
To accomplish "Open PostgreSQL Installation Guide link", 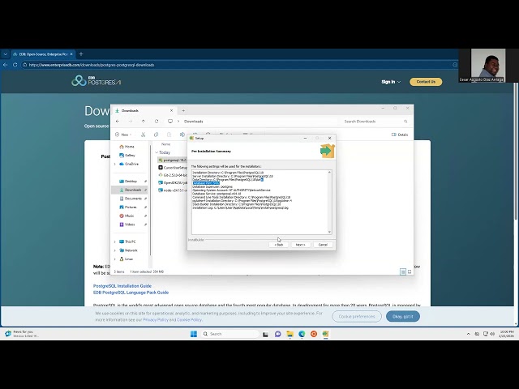I will tap(122, 286).
